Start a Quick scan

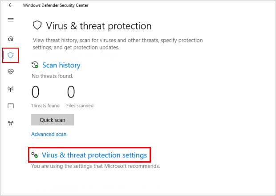[x=53, y=120]
